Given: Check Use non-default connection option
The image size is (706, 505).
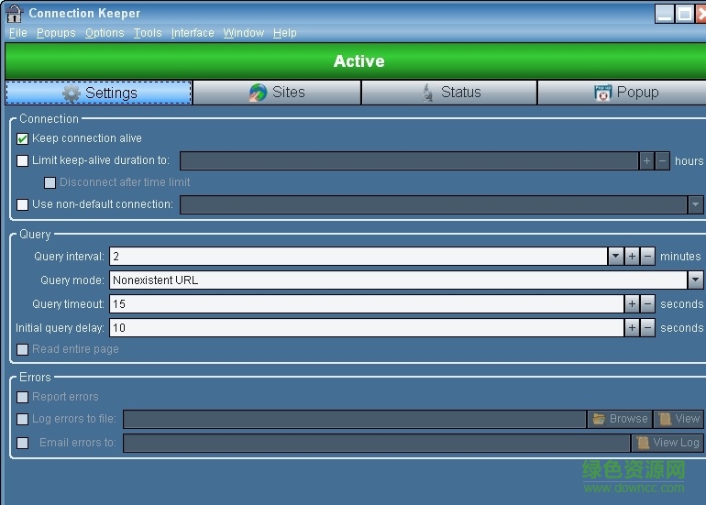Looking at the screenshot, I should 22,204.
